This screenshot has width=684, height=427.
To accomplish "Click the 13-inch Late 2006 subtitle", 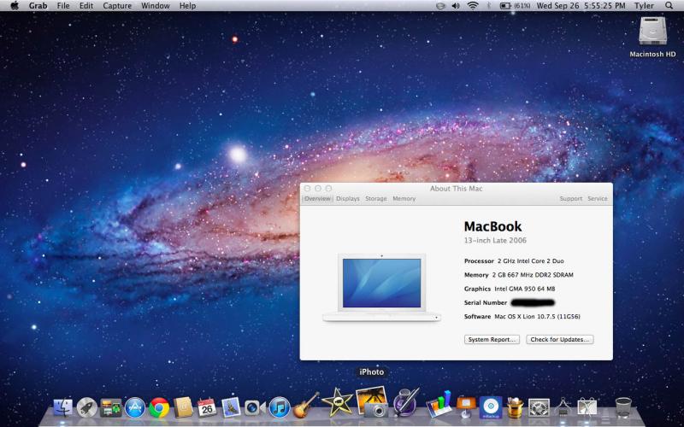I will [x=495, y=240].
